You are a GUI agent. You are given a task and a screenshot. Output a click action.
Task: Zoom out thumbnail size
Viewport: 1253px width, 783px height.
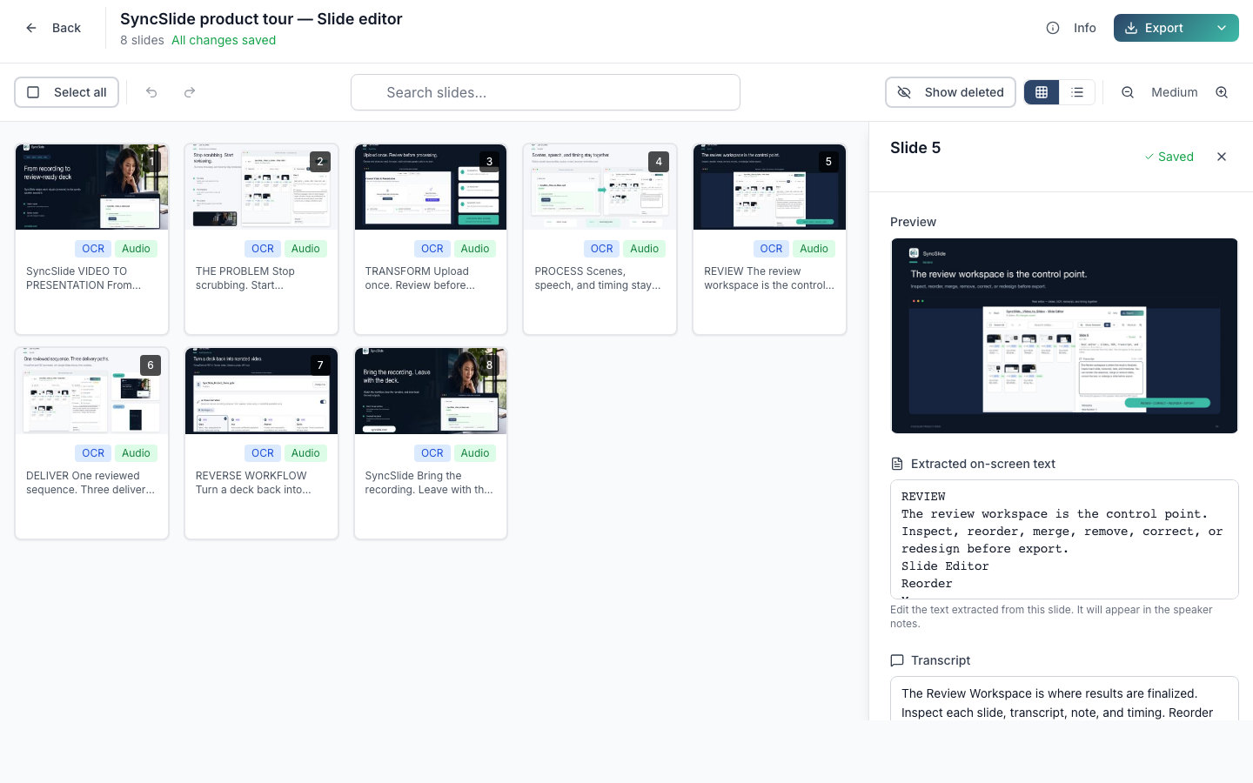(1128, 92)
